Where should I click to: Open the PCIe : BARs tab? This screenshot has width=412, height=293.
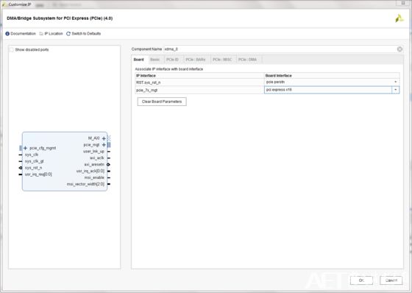pos(196,60)
